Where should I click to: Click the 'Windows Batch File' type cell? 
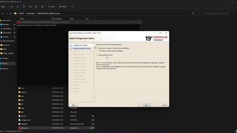point(77,124)
